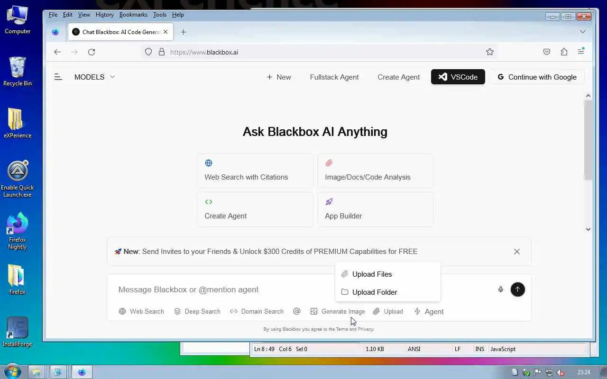
Task: Open Save to Pocket button
Action: 547,52
